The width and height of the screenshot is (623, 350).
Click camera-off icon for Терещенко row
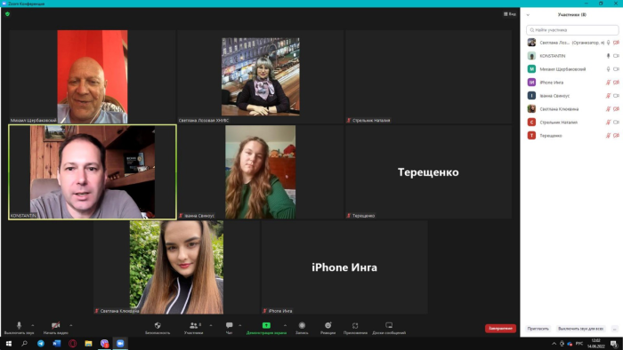pos(616,136)
